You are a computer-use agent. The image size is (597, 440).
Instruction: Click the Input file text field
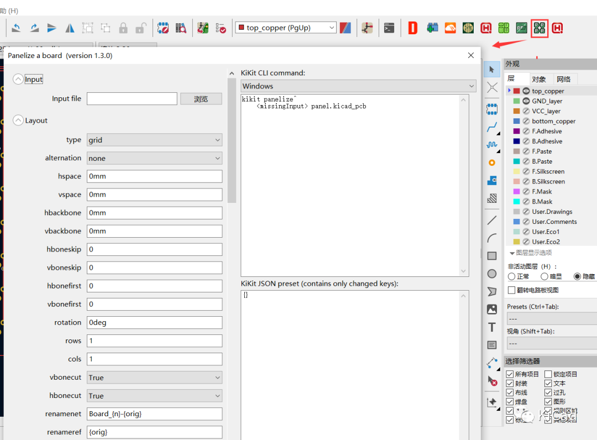(132, 98)
